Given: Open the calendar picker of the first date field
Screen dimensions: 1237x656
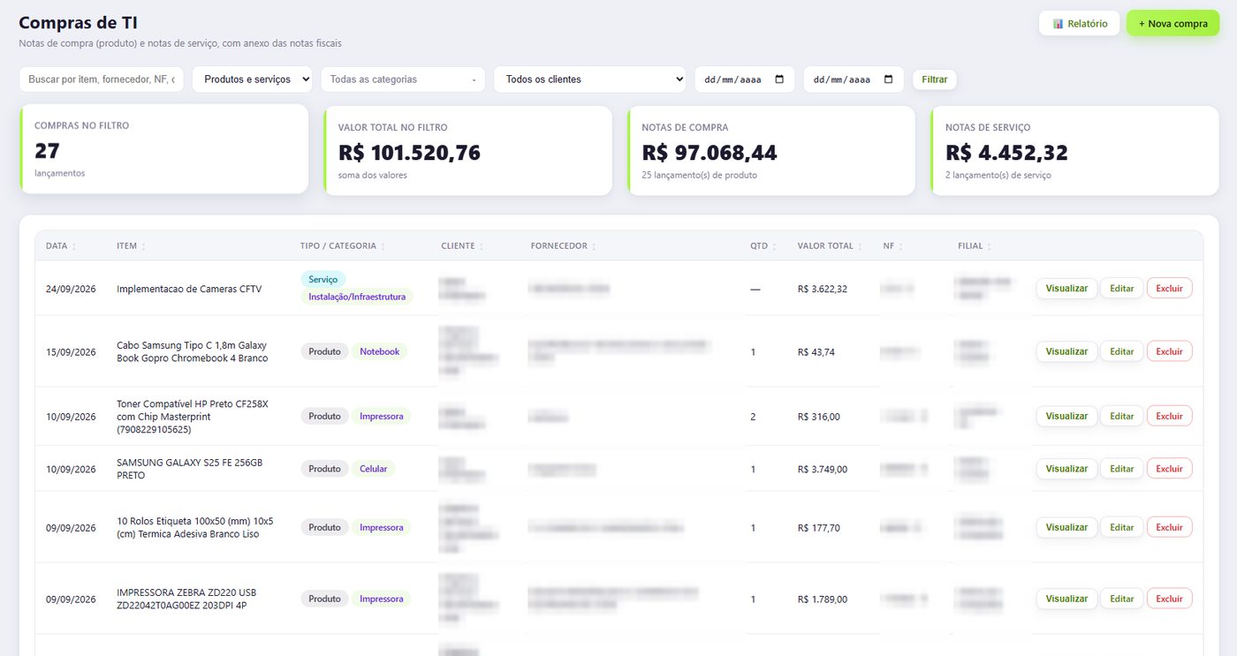Looking at the screenshot, I should (x=779, y=79).
